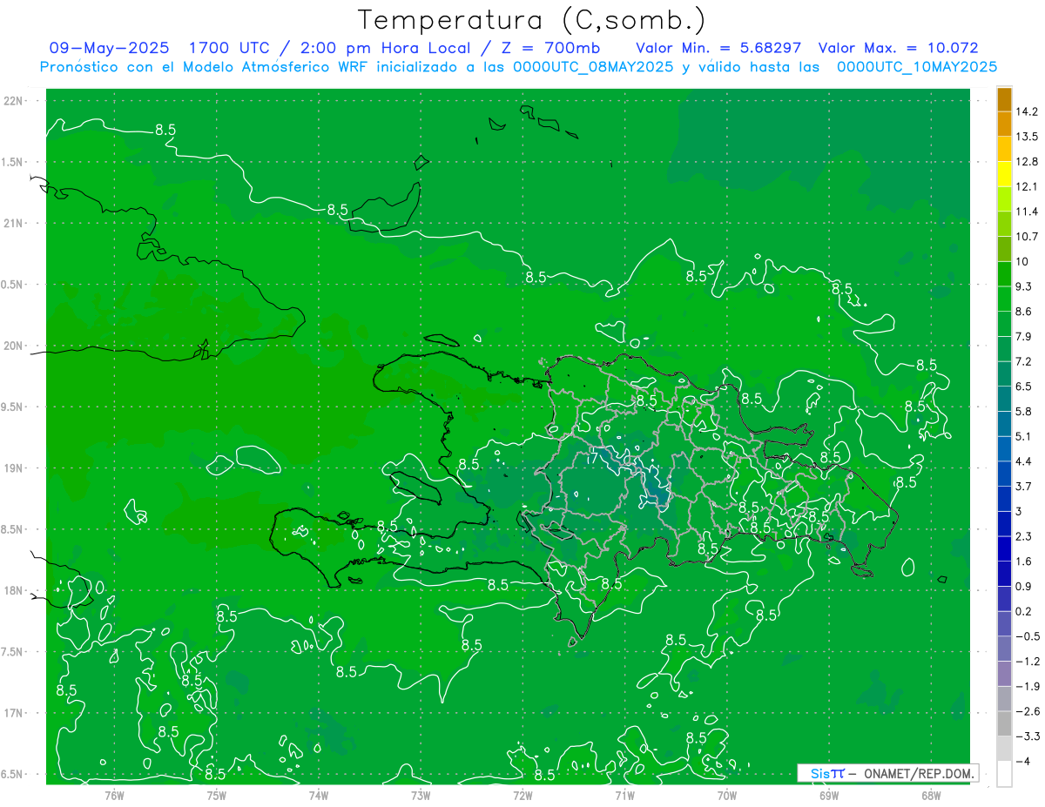The image size is (1045, 807).
Task: Select yellow swatch between 12.8 and 12.1
Action: pyautogui.click(x=1004, y=174)
